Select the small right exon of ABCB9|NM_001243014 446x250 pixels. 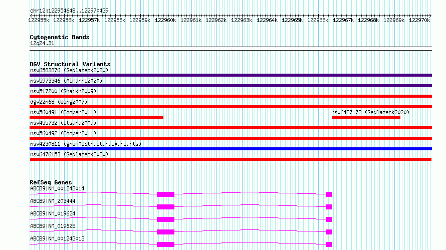(x=329, y=194)
